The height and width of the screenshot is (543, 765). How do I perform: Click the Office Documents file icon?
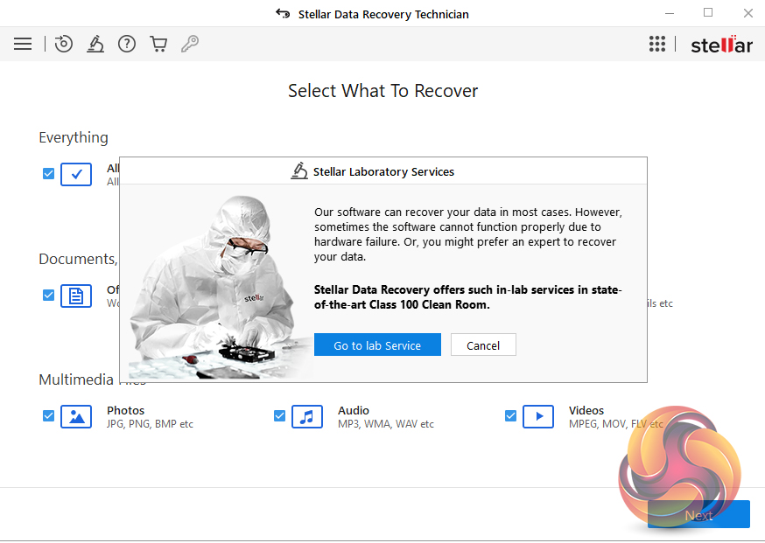[76, 296]
